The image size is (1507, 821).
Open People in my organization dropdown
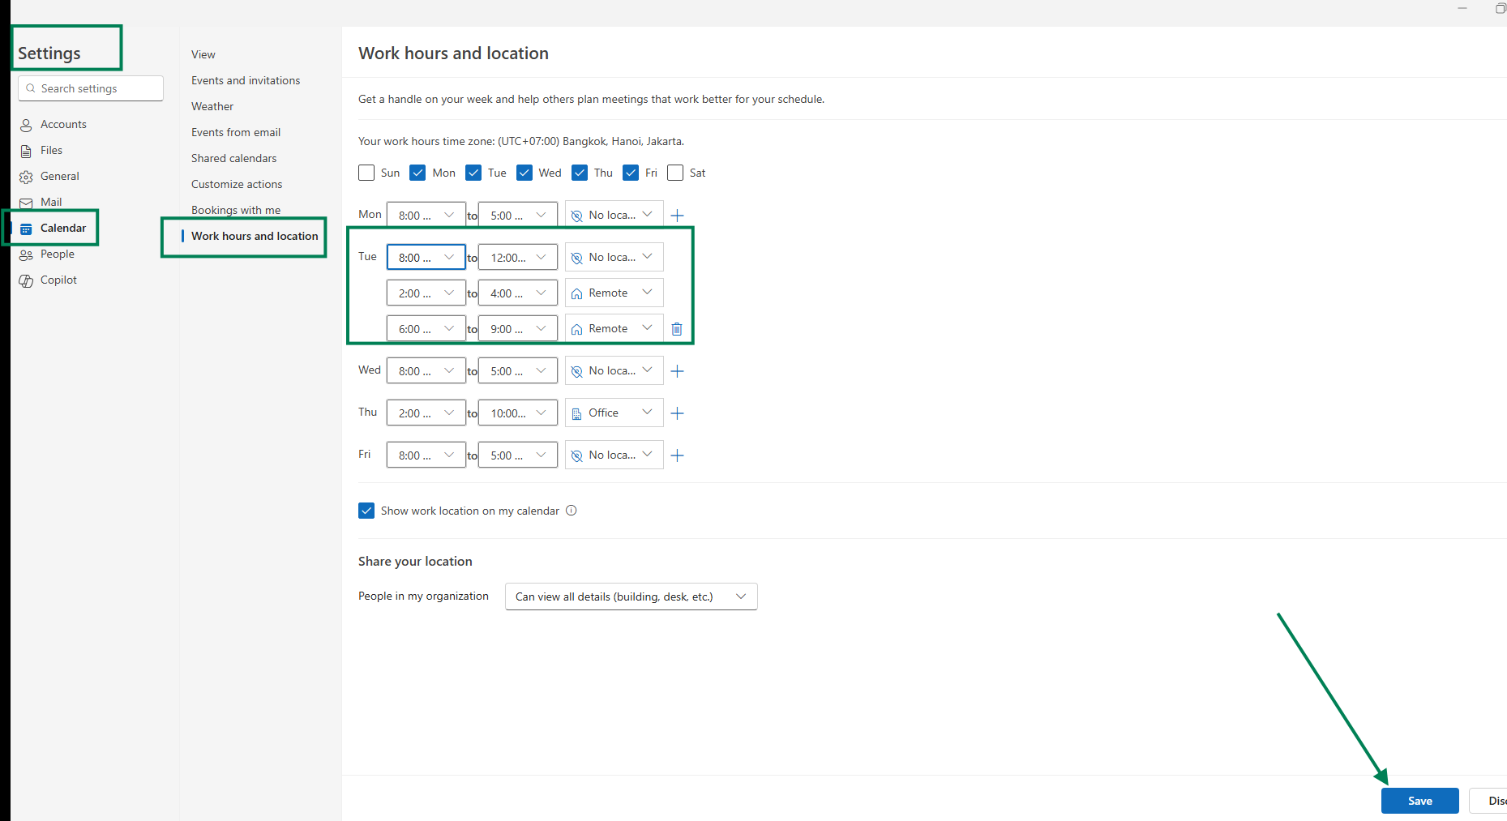click(631, 597)
